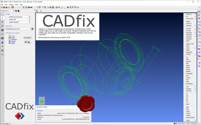201x125 pixels.
Task: Open the System dropdown showing AutoCAD 2018
Action: point(22,17)
